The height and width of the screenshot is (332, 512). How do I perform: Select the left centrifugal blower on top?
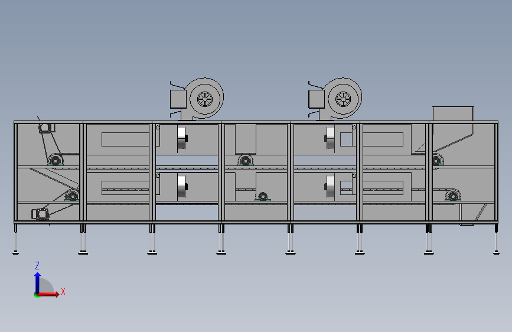click(x=197, y=99)
